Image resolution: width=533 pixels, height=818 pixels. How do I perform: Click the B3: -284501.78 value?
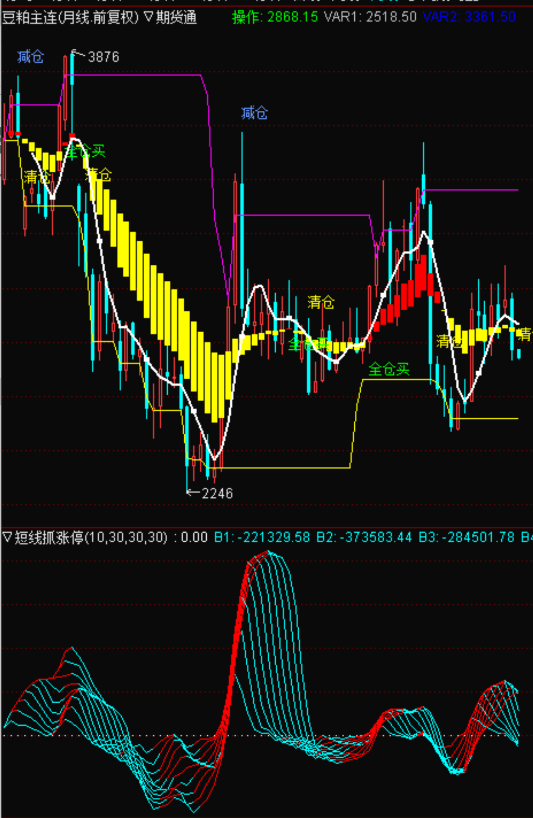(466, 537)
